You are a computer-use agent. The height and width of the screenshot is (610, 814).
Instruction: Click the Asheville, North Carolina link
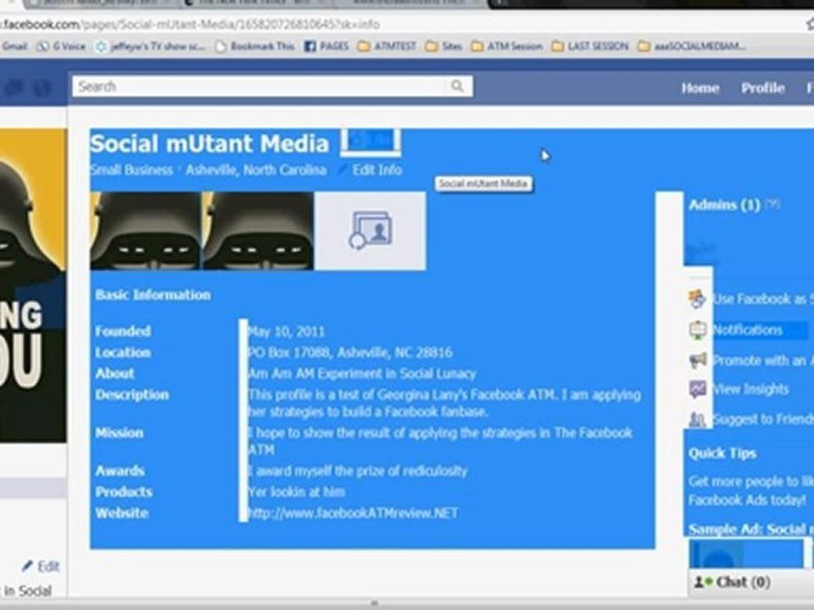tap(256, 170)
